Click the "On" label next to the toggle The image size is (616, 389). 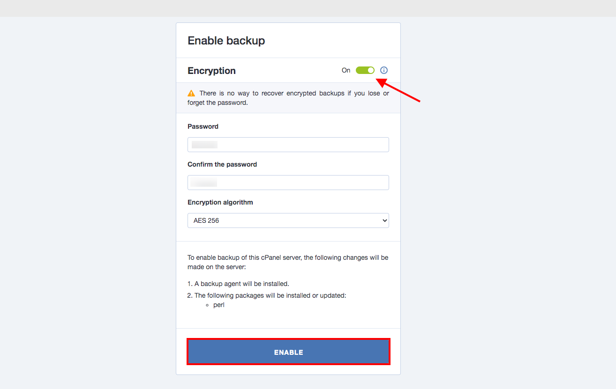(346, 70)
